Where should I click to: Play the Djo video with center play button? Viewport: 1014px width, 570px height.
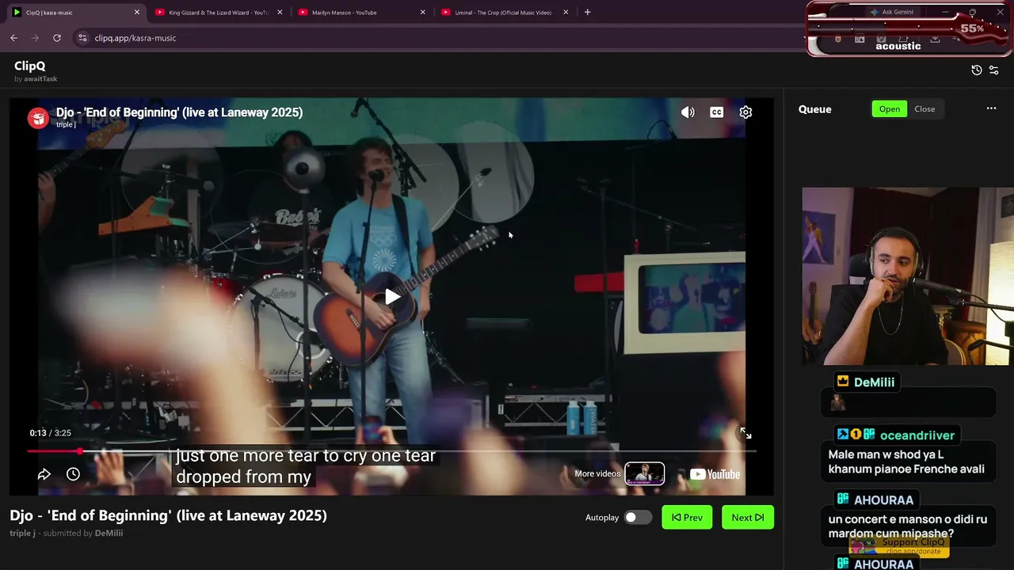392,297
